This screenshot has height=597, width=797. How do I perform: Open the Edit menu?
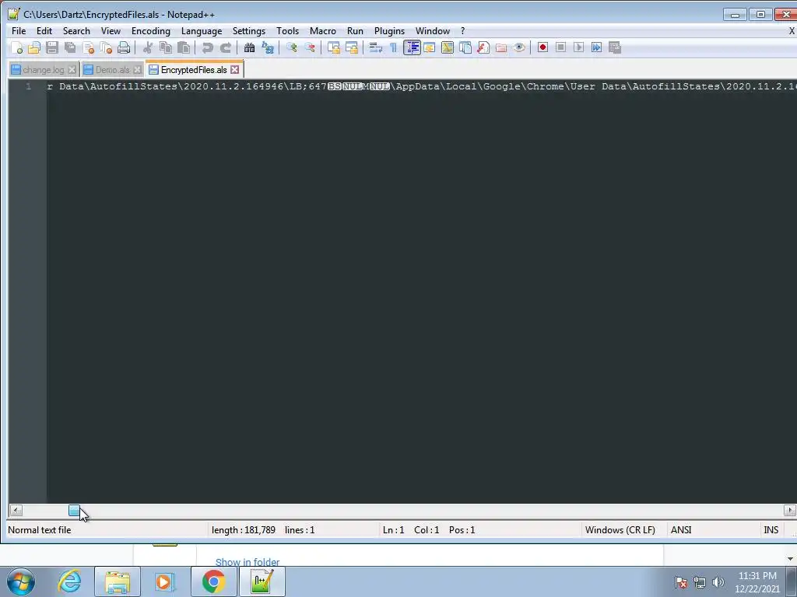44,31
